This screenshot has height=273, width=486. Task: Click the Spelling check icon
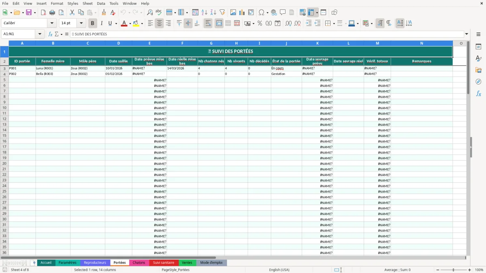pyautogui.click(x=158, y=13)
